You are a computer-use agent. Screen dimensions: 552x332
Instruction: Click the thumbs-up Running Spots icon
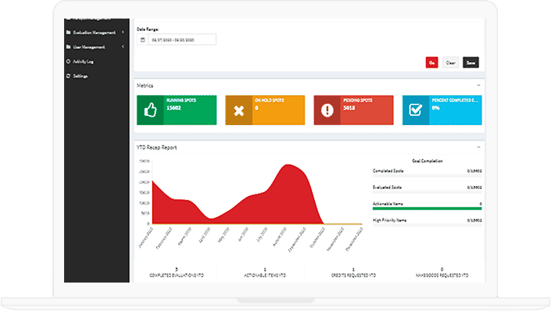tap(150, 110)
